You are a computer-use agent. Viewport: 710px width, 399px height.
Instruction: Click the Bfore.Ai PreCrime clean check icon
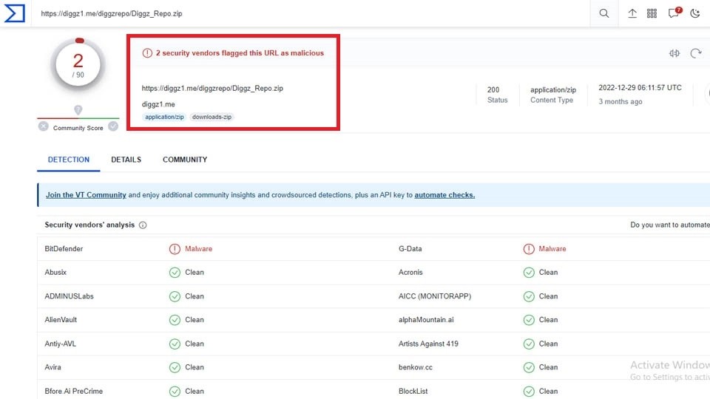coord(175,392)
